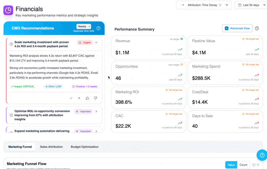This screenshot has width=267, height=169.
Task: Expand Optimize MQL-to-opportunity conversion recommendation
Action: coord(96,112)
